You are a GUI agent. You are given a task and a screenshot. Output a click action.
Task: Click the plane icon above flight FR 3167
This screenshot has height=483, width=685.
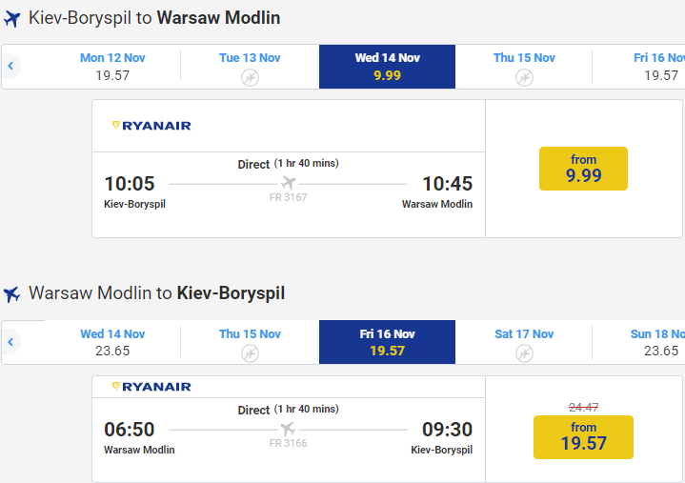pos(288,183)
